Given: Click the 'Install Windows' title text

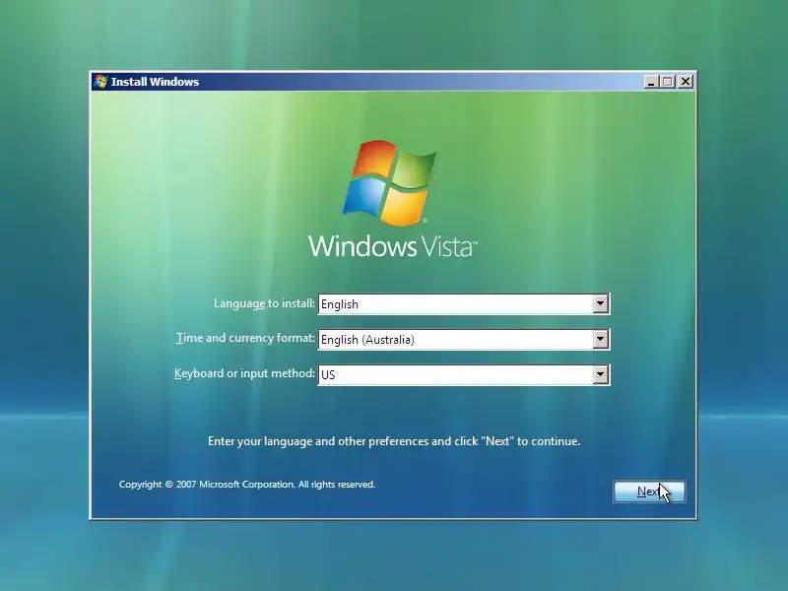Looking at the screenshot, I should point(155,82).
